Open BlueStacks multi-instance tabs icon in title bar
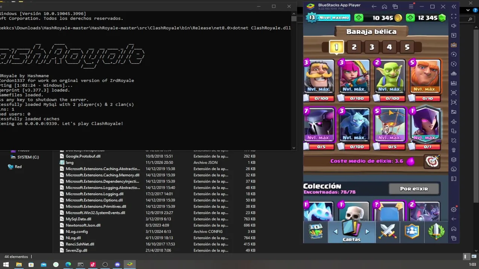This screenshot has width=479, height=269. (395, 7)
